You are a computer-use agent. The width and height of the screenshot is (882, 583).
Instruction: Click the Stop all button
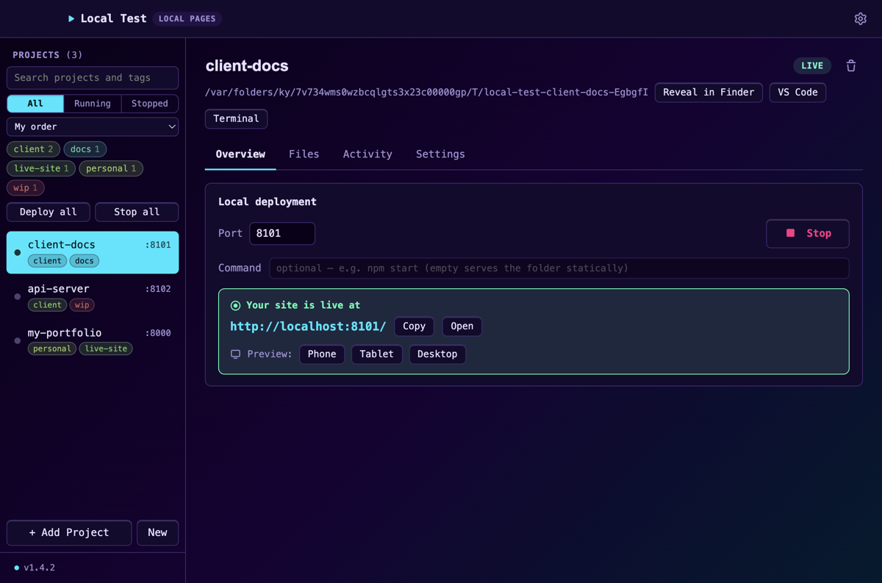click(137, 212)
